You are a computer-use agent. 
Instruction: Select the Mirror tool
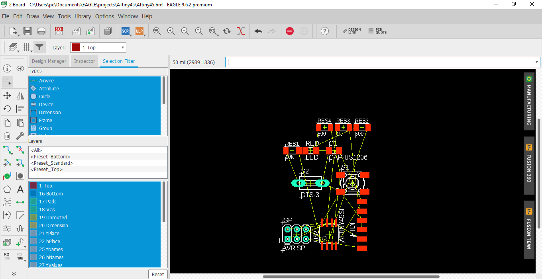click(20, 96)
